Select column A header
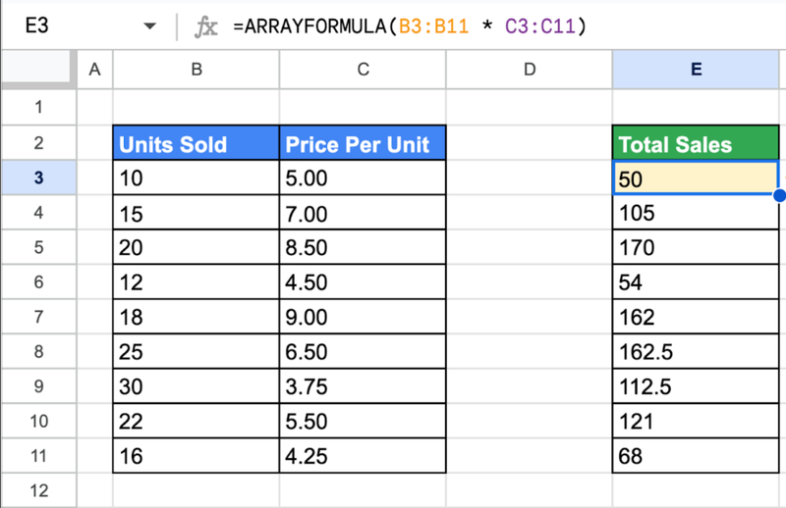 point(94,70)
